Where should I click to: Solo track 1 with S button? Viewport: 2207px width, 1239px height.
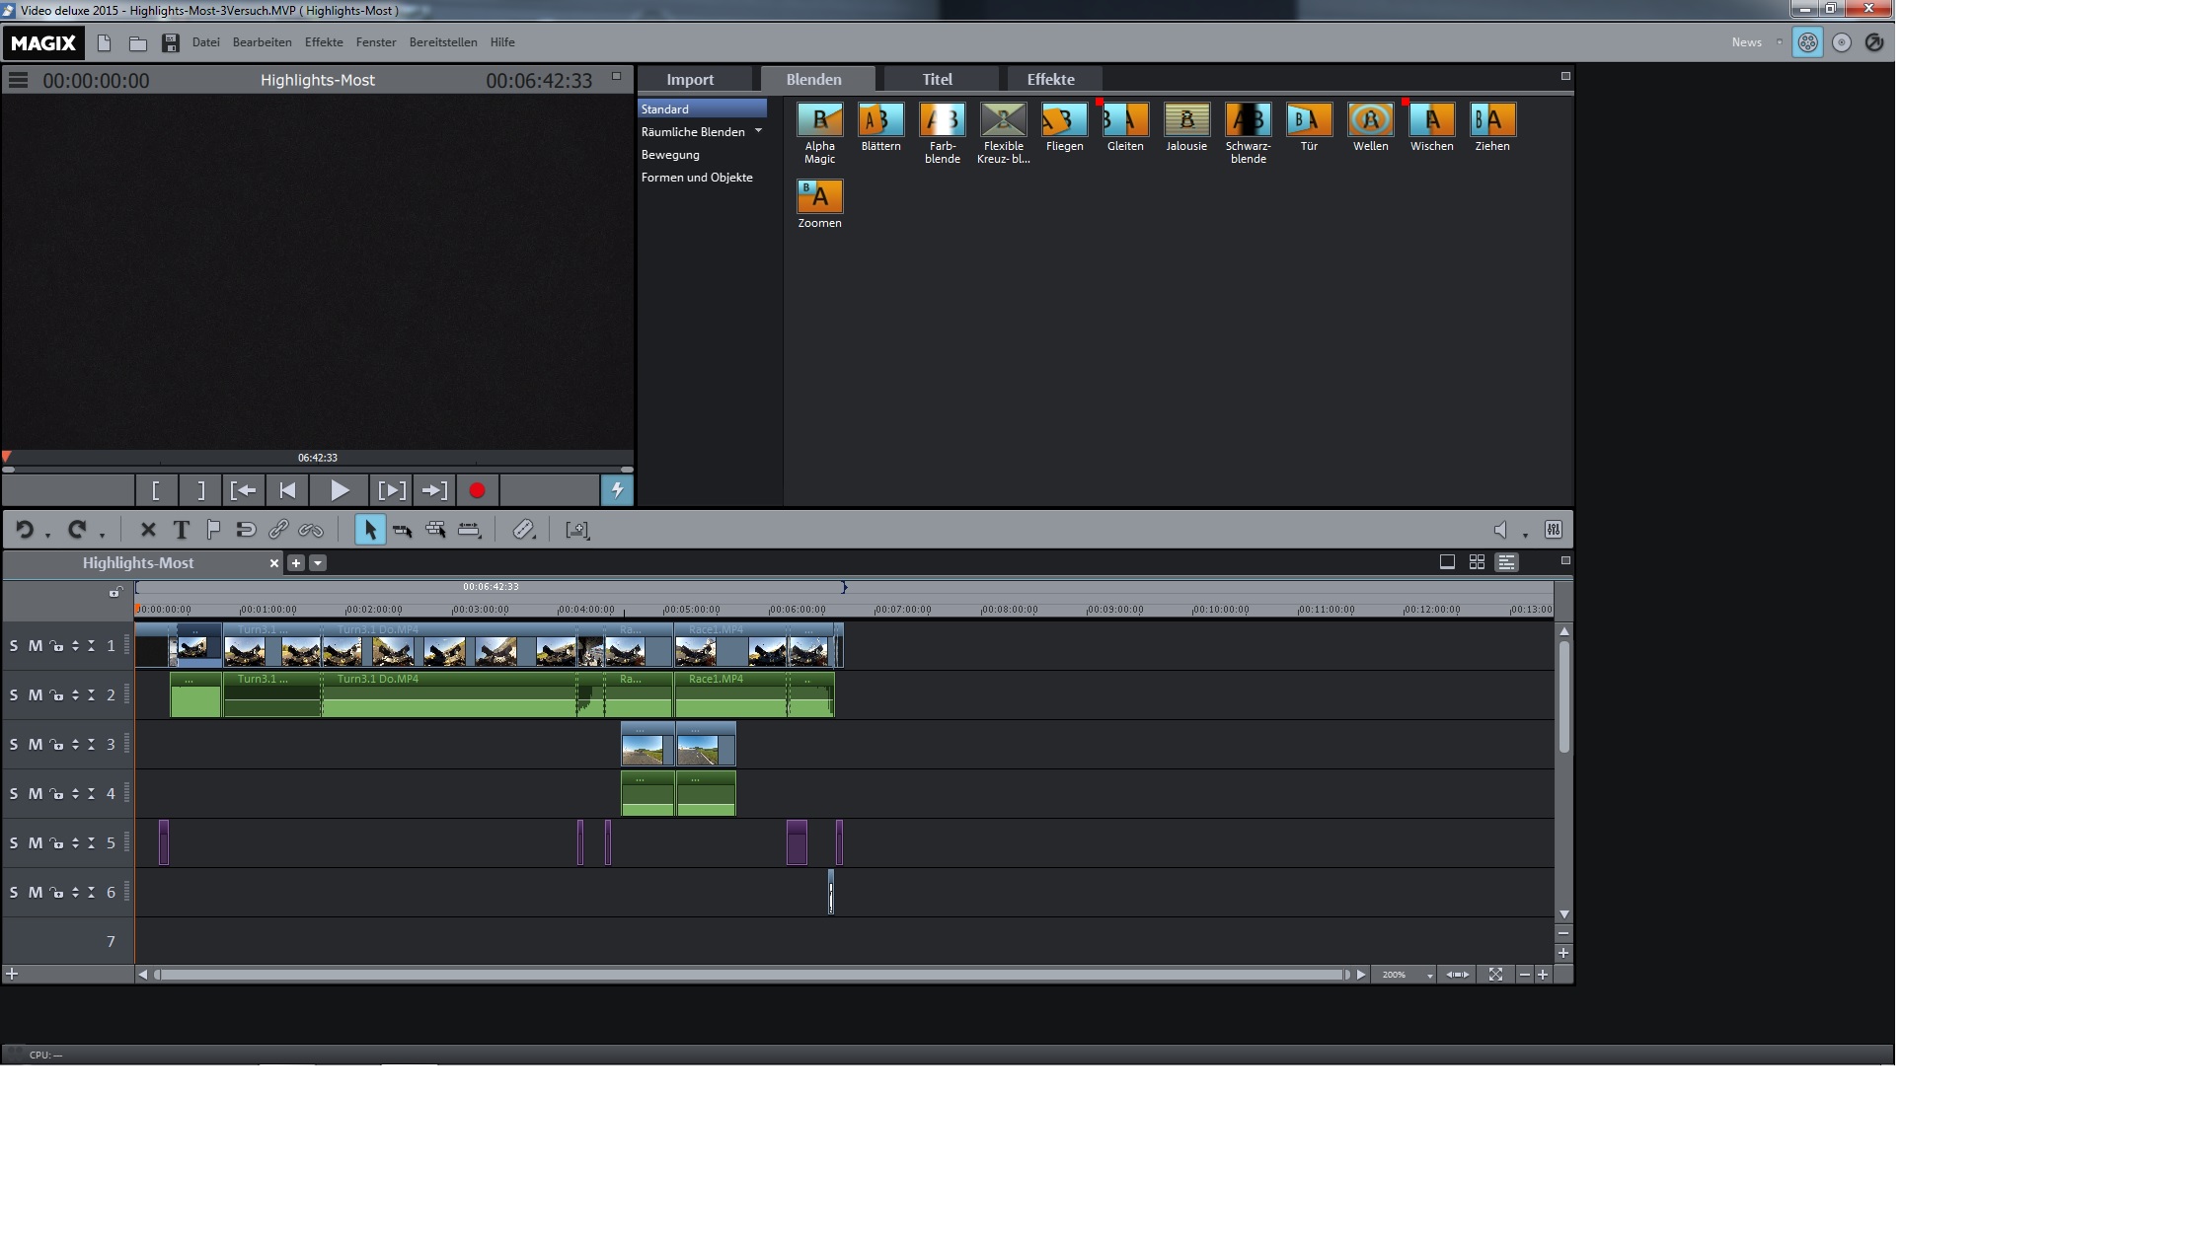(14, 646)
